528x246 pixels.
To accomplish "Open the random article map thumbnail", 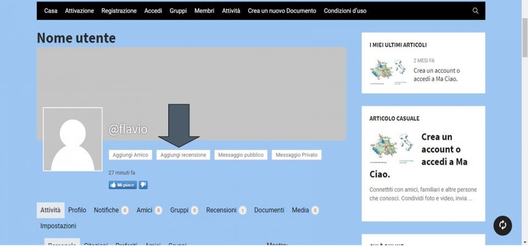I will 391,148.
